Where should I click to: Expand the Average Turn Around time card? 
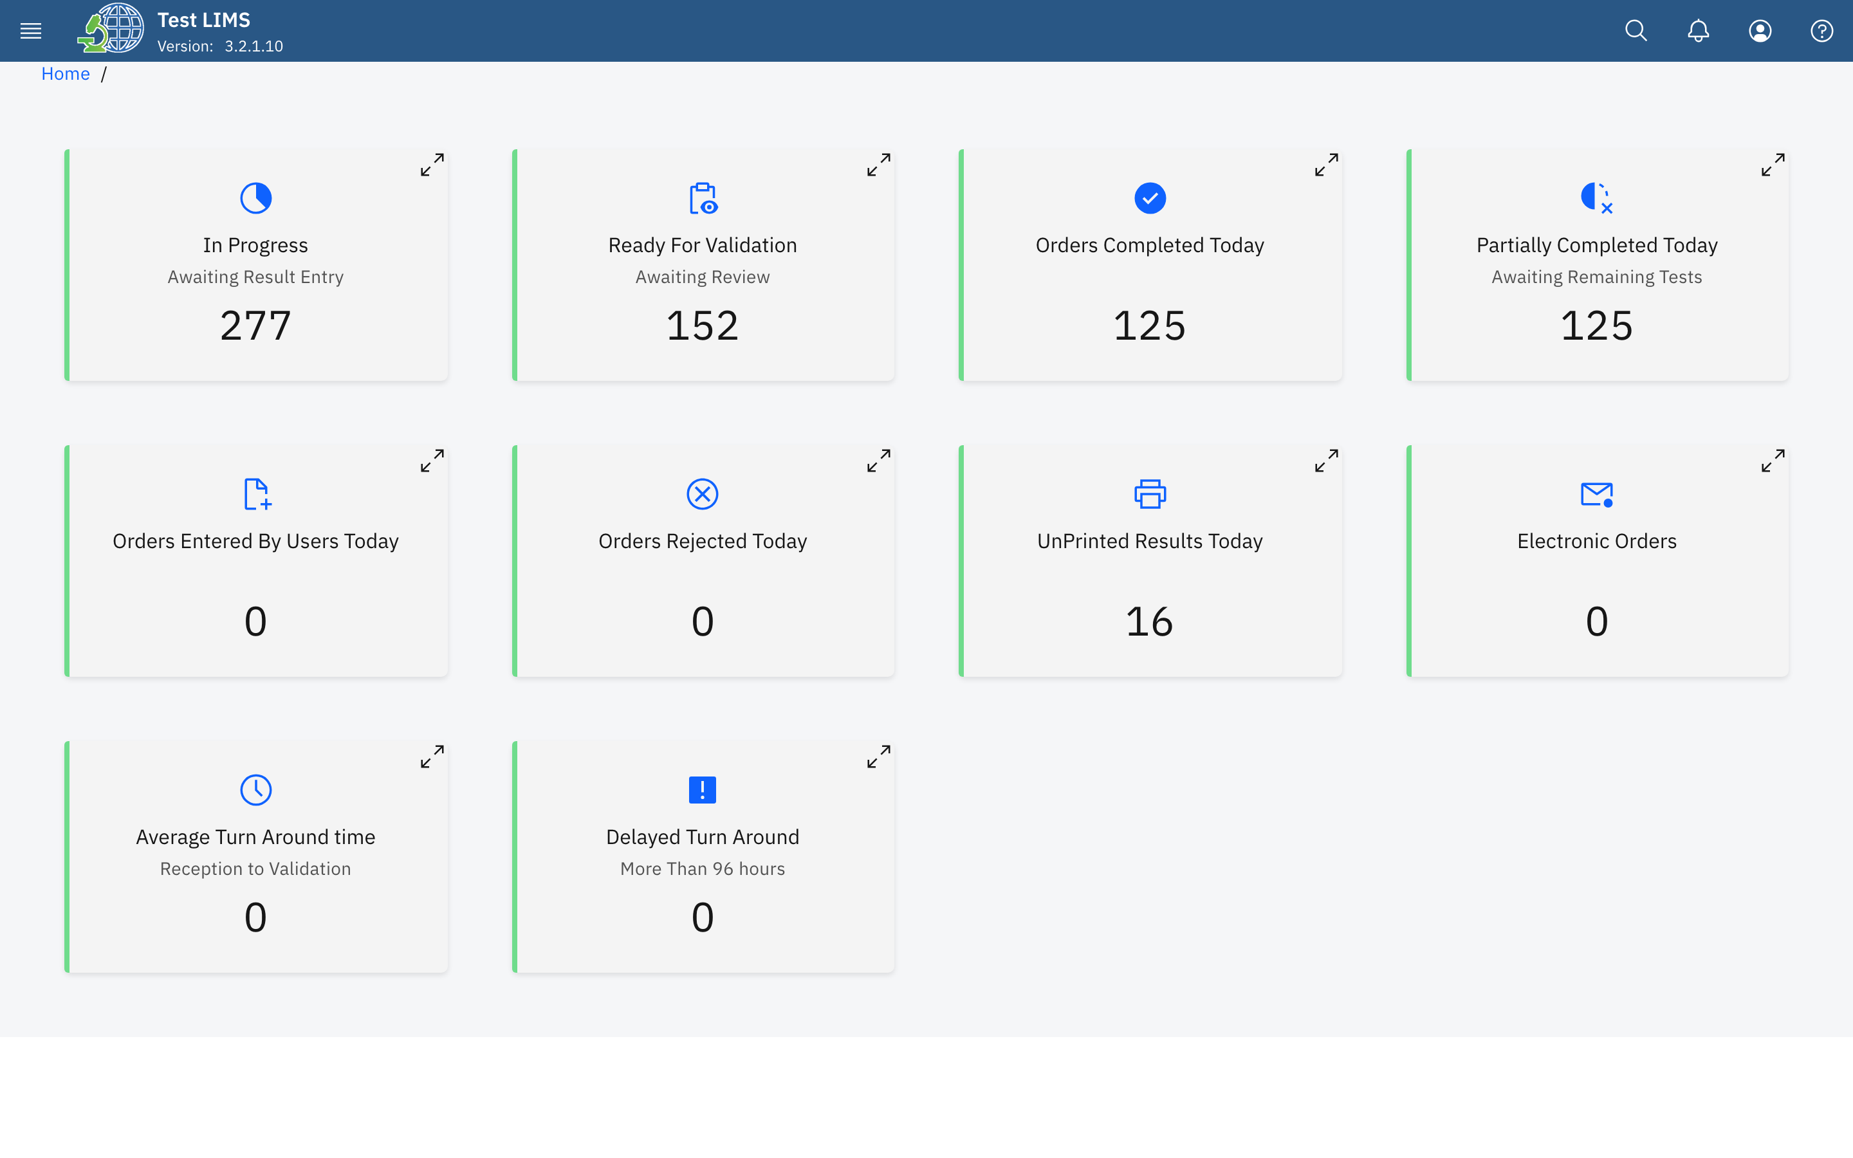point(432,757)
